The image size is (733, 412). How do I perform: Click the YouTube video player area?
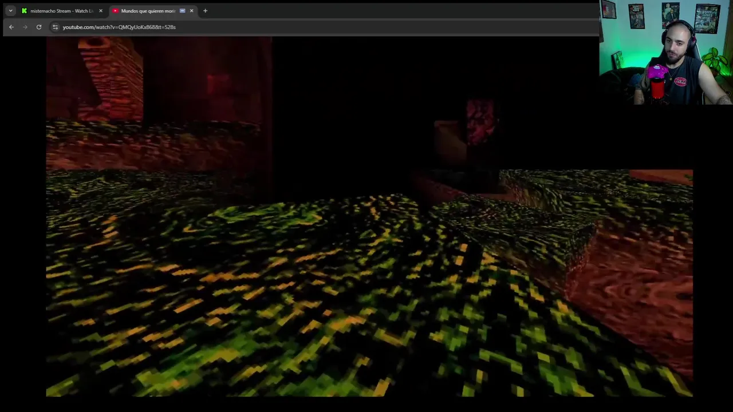(x=369, y=217)
